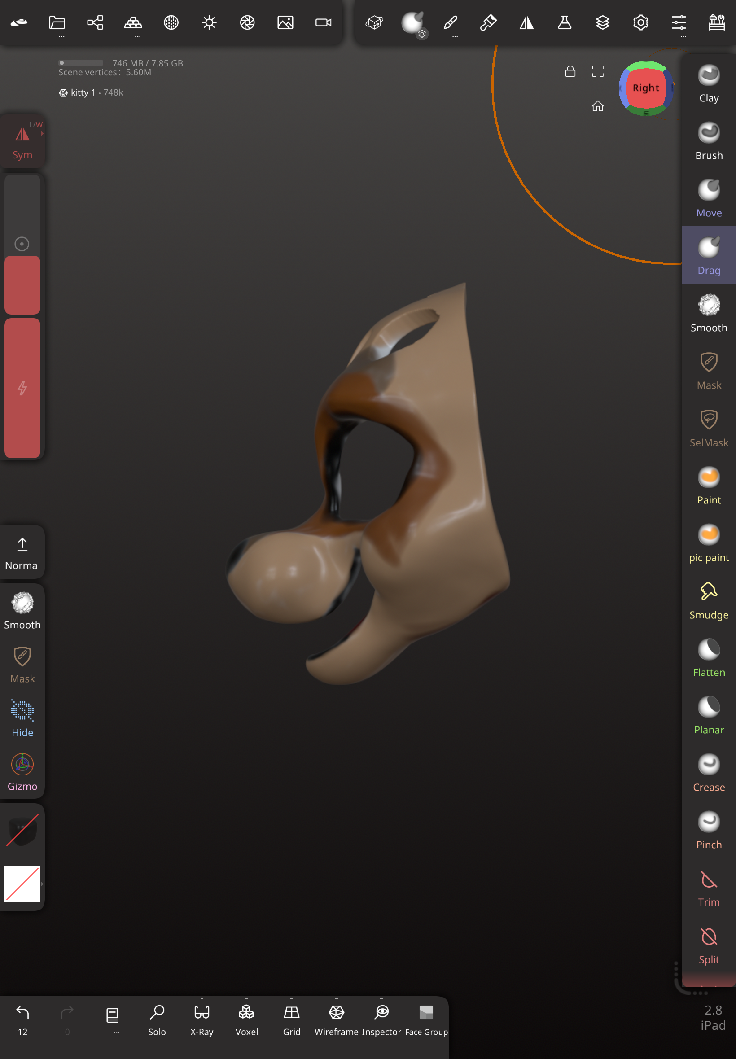
Task: Select the Flatten brush
Action: 708,658
